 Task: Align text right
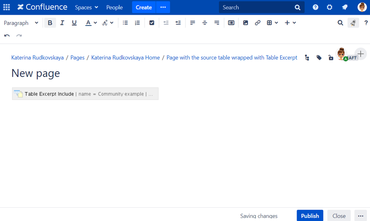point(217,23)
